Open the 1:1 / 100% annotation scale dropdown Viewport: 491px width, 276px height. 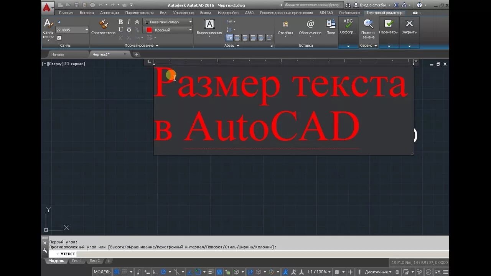click(x=318, y=272)
